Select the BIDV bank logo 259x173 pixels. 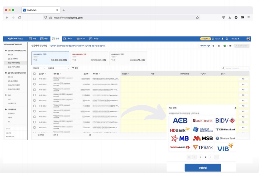[x=225, y=121]
